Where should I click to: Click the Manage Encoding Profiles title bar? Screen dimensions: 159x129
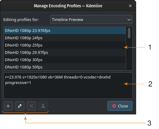[68, 6]
